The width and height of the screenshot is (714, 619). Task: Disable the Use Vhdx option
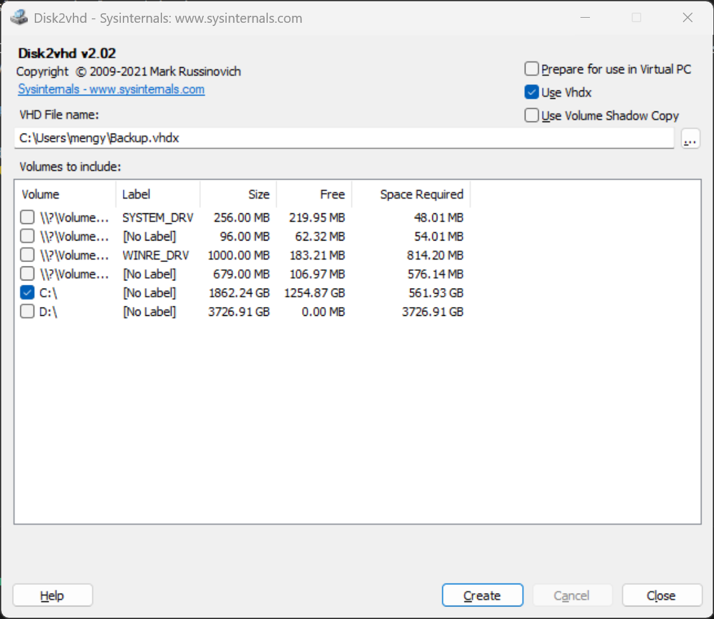coord(531,92)
